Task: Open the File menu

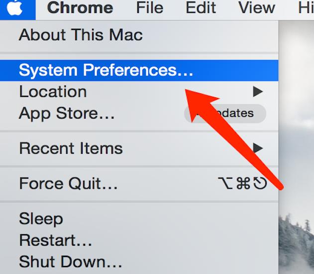Action: 150,8
